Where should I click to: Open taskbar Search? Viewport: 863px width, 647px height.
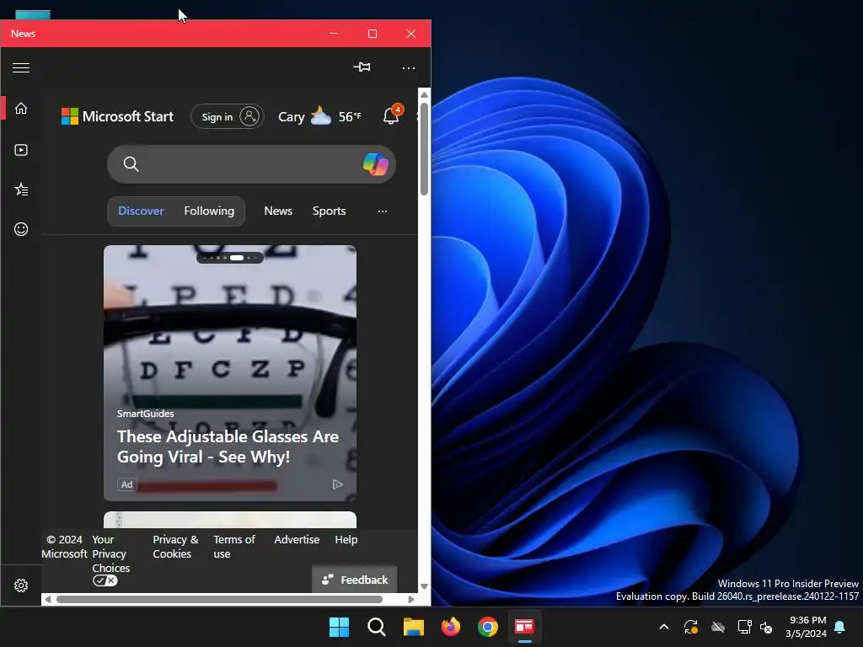[x=377, y=627]
